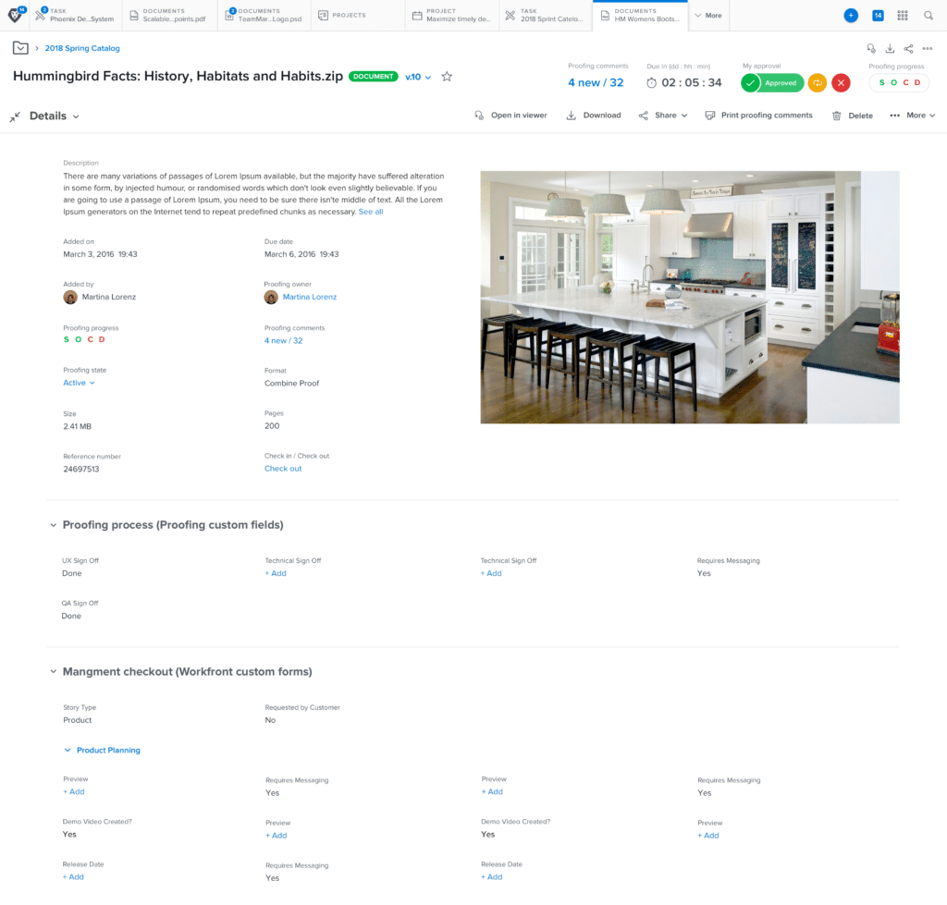
Task: Click the DOCUMENT green badge
Action: click(x=374, y=76)
